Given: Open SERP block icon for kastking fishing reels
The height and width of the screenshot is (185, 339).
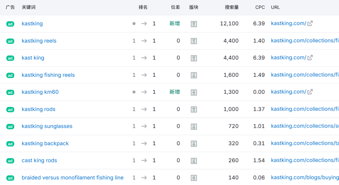Looking at the screenshot, I should pyautogui.click(x=194, y=75).
